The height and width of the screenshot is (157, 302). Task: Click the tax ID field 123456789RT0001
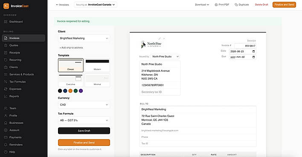[160, 85]
